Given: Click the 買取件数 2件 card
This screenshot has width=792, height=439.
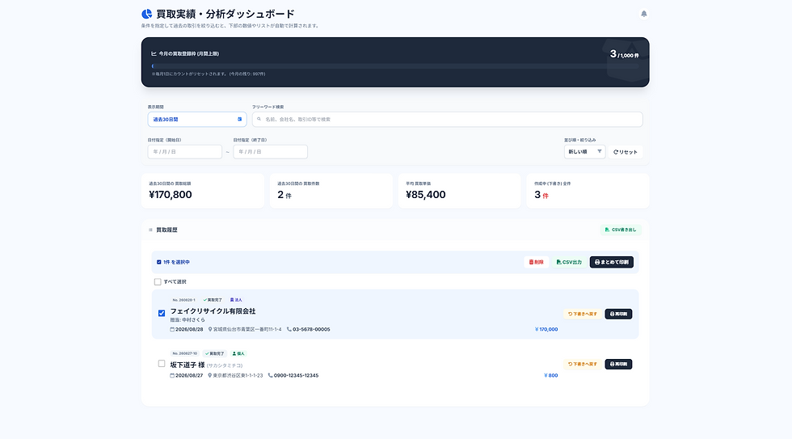Looking at the screenshot, I should pyautogui.click(x=331, y=191).
